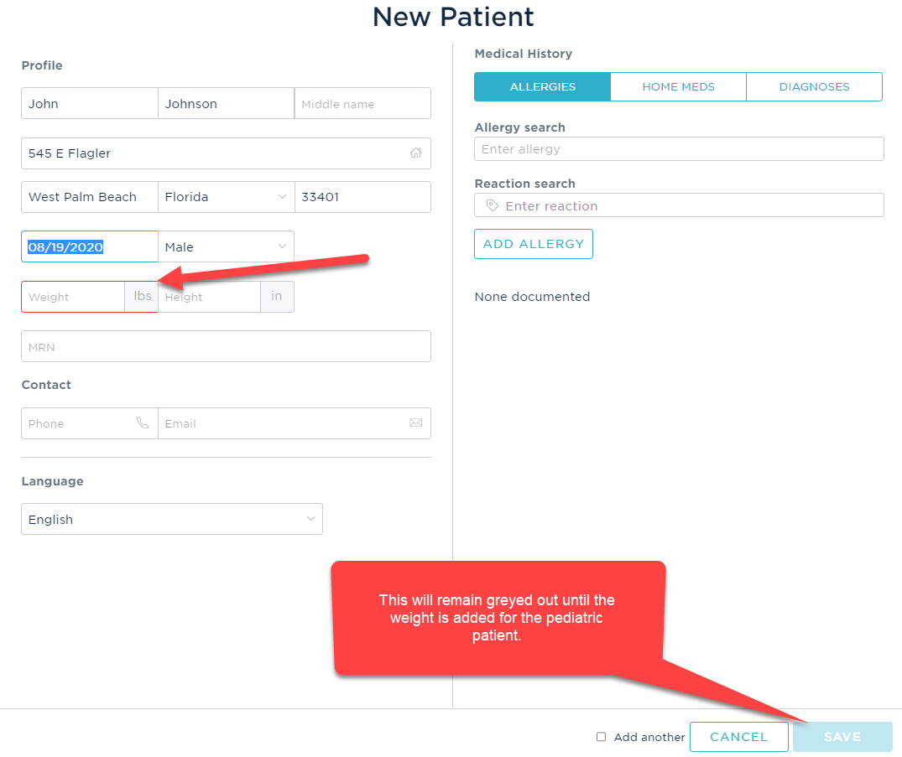Select the highlighted birth date field
Image resolution: width=902 pixels, height=757 pixels.
[89, 246]
